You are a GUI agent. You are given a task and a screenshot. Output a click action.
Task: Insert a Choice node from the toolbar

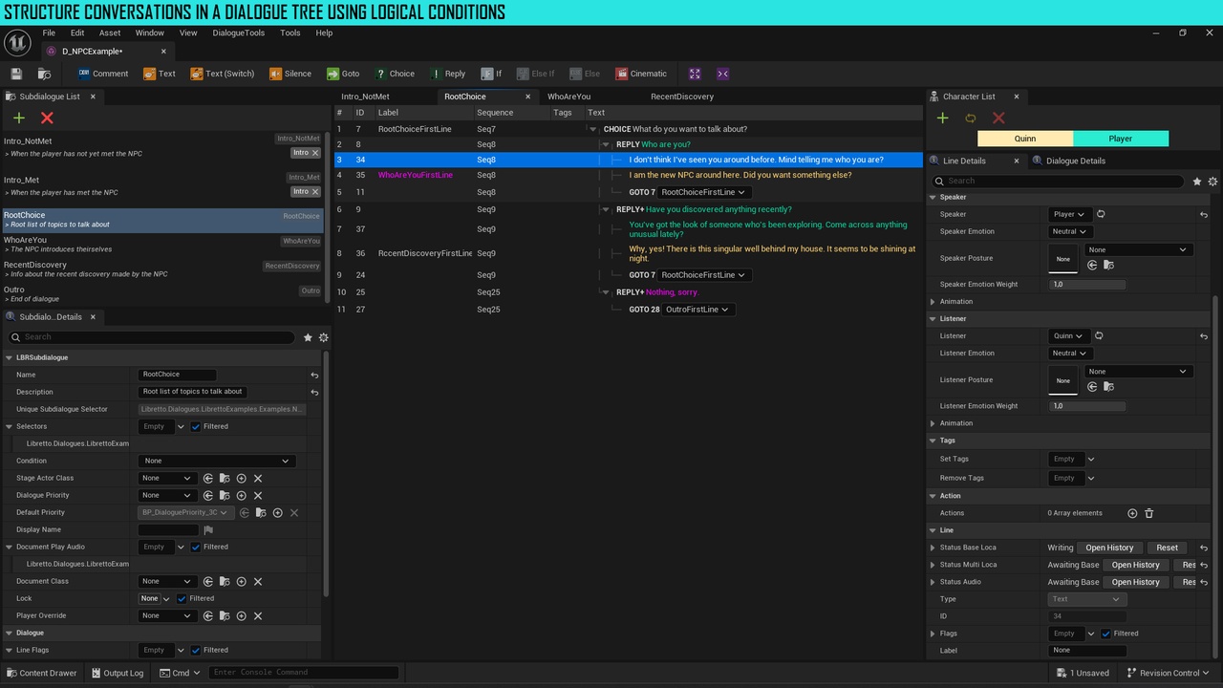click(x=395, y=74)
